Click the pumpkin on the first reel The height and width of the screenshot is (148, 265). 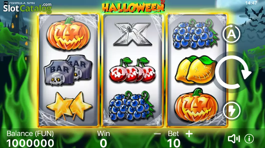[x=69, y=34]
